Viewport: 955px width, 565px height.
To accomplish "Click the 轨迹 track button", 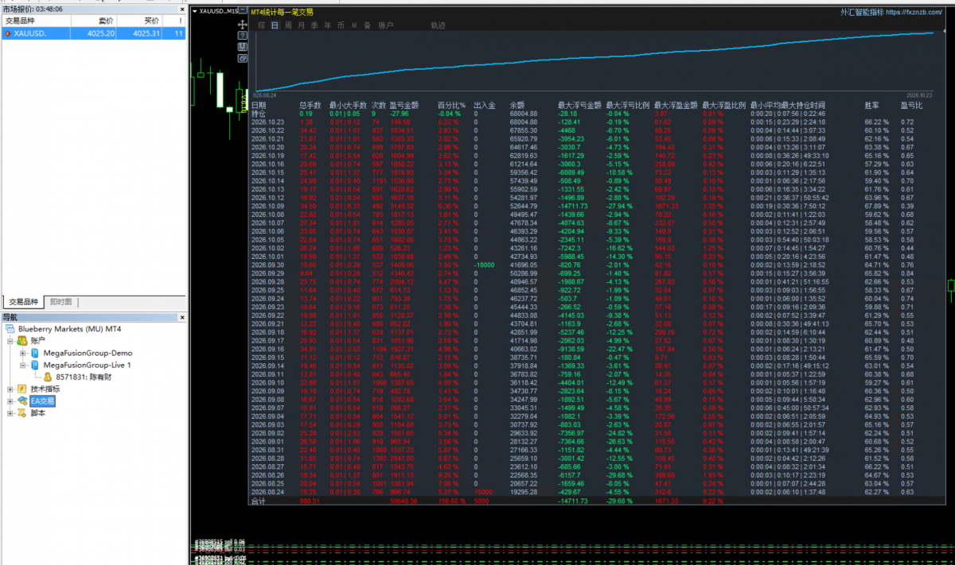I will (x=438, y=25).
